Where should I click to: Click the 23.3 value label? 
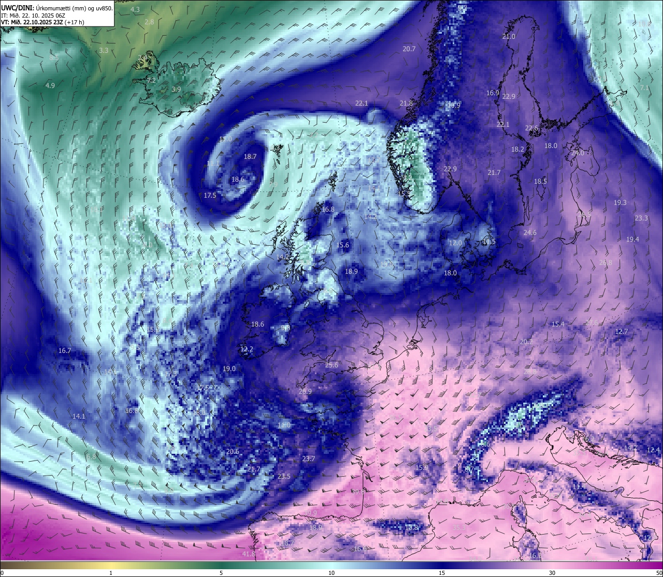[641, 218]
